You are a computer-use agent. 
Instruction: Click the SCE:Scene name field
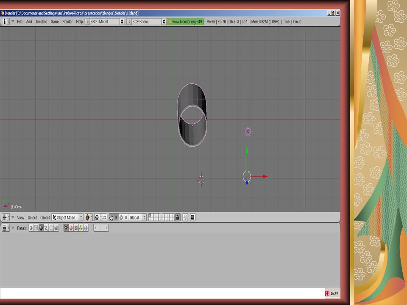(147, 22)
